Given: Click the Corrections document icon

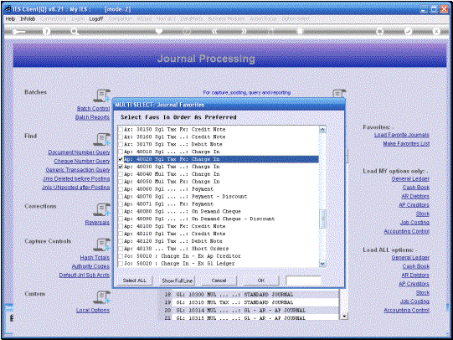Looking at the screenshot, I should coord(101,209).
